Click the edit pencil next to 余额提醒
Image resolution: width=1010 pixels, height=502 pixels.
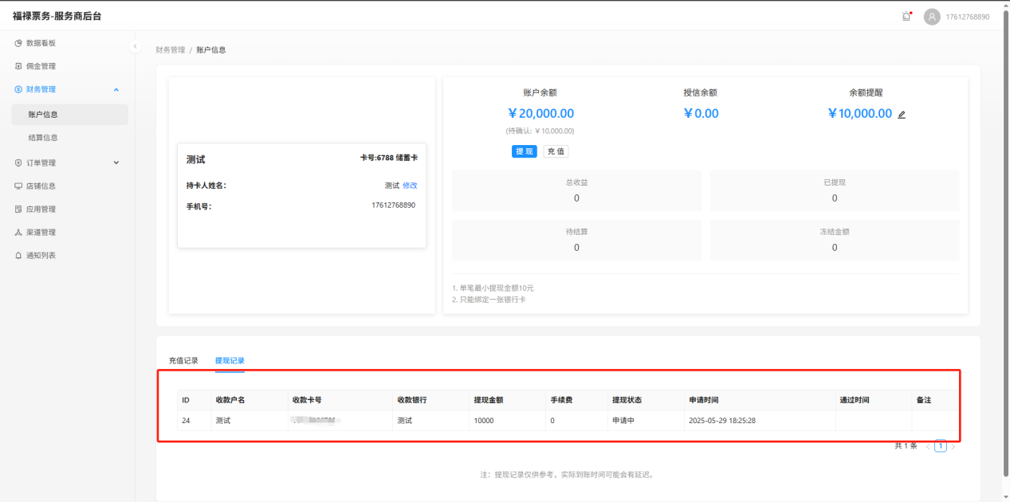pos(902,115)
